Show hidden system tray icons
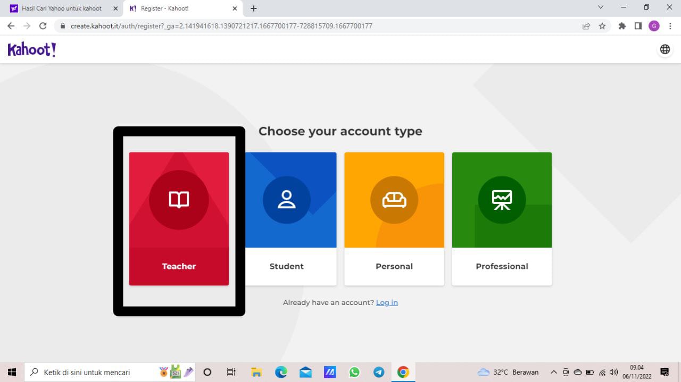The width and height of the screenshot is (681, 382). click(553, 372)
